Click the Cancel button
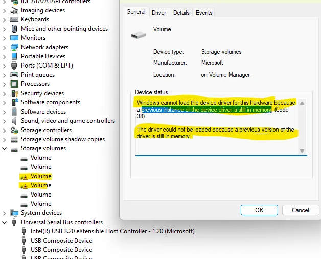The height and width of the screenshot is (259, 321). 301,210
